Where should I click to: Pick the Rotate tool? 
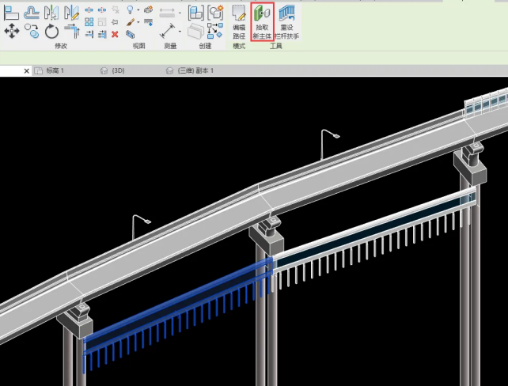pos(51,31)
